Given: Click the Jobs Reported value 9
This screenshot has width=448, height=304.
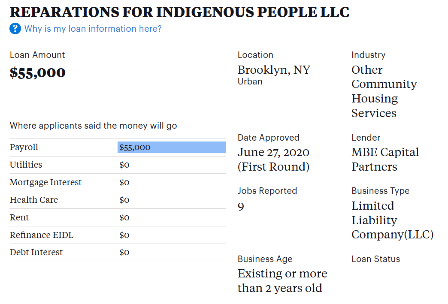Looking at the screenshot, I should (x=241, y=207).
